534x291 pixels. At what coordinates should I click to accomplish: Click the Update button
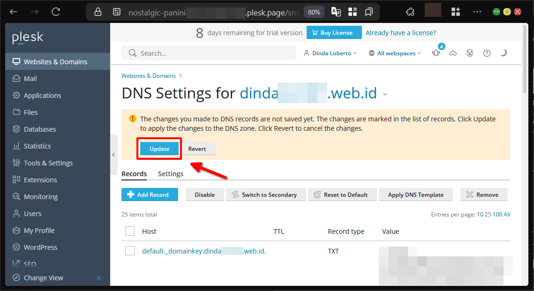tap(159, 149)
